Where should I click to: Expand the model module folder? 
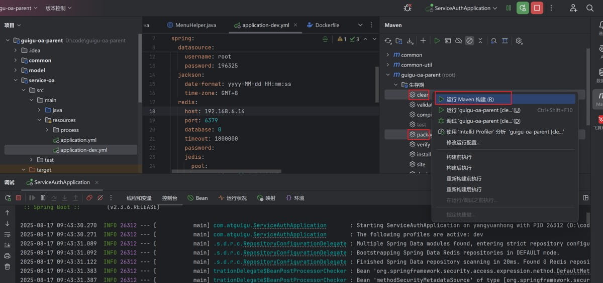click(16, 71)
